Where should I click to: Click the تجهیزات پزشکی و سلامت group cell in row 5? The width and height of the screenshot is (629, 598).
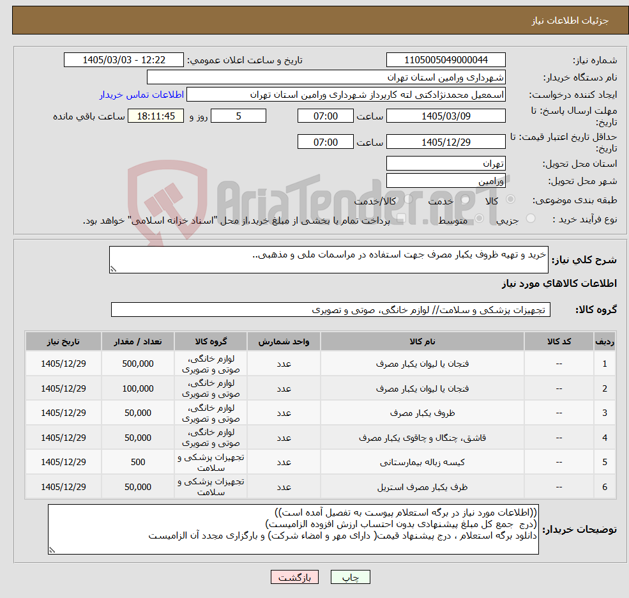pyautogui.click(x=211, y=463)
